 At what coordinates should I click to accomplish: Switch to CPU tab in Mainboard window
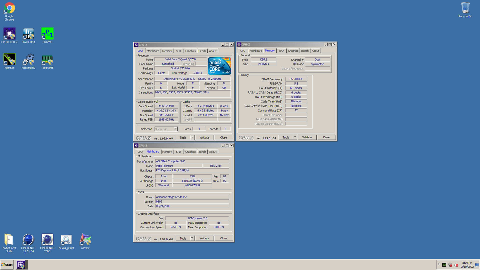(x=140, y=152)
